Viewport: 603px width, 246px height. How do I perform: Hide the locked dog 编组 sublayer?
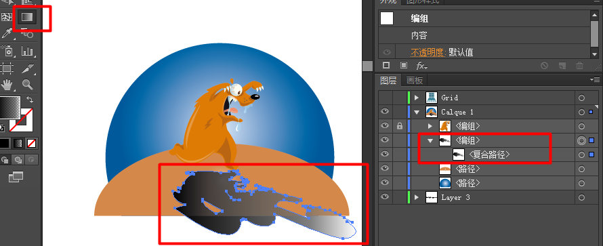point(385,125)
